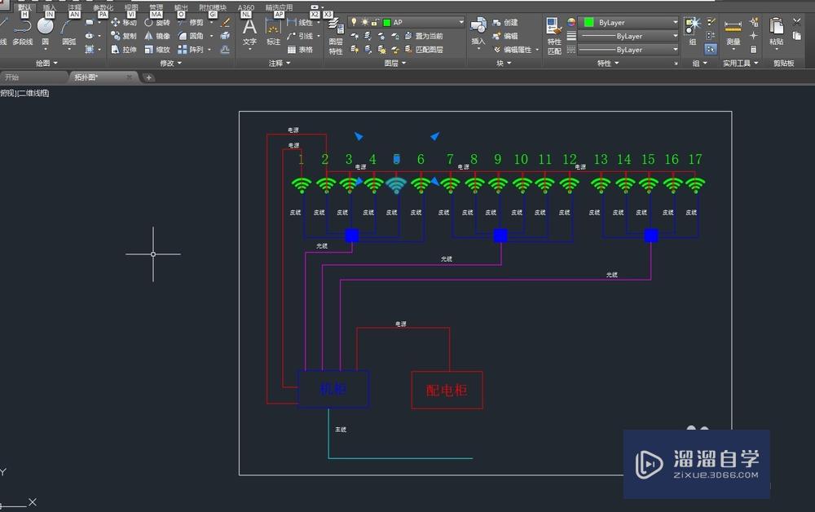
Task: Select the Move (移动) tool
Action: 124,23
